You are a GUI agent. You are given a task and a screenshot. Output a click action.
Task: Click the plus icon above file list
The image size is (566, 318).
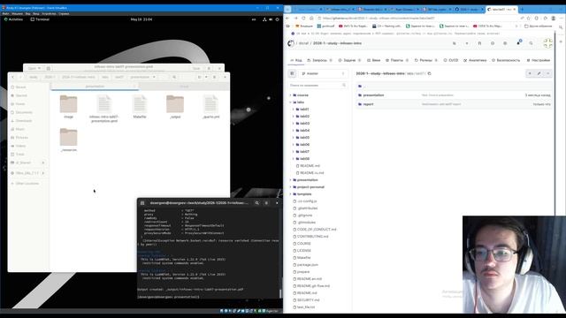(530, 73)
